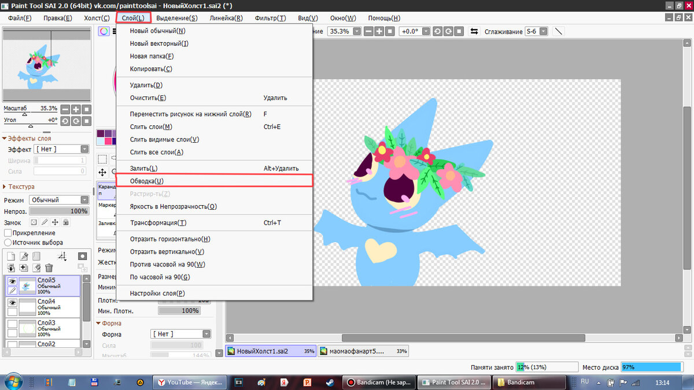Image resolution: width=694 pixels, height=390 pixels.
Task: Open YouTube Yandex browser taskbar button
Action: [x=189, y=382]
